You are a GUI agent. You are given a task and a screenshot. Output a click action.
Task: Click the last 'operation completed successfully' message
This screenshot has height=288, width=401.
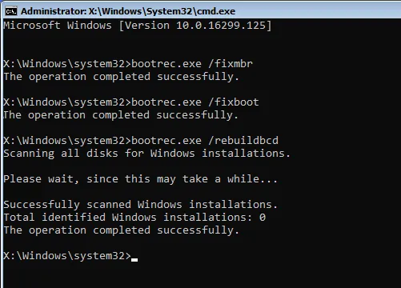(121, 230)
